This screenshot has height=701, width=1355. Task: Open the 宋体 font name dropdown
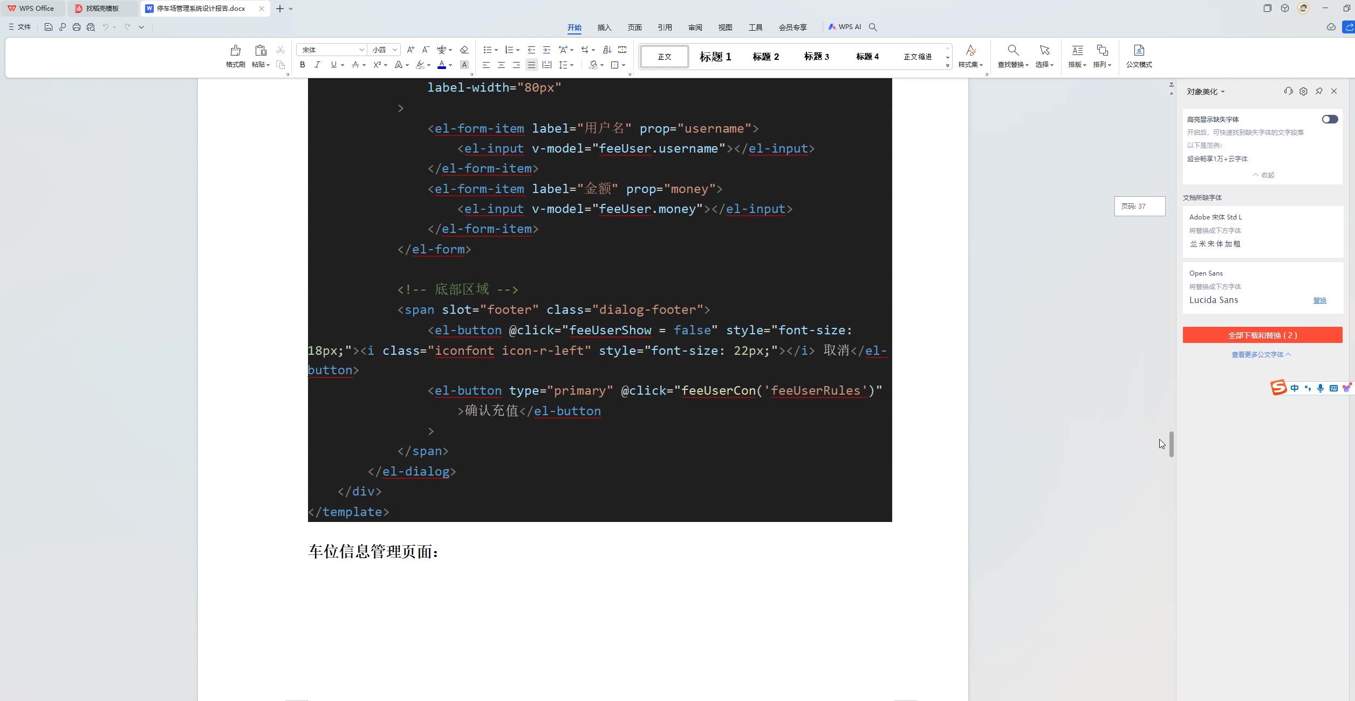[x=361, y=50]
